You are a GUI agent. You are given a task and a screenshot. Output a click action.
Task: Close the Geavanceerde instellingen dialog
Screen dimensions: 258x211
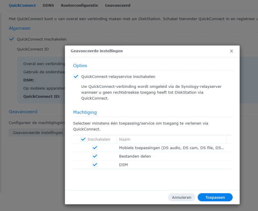click(x=231, y=51)
